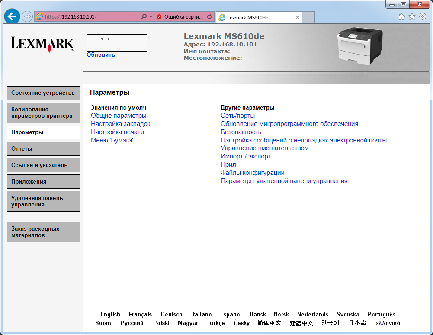Screen dimensions: 433x335
Task: Open Заказ расходных материалов sidebar item
Action: 44,232
